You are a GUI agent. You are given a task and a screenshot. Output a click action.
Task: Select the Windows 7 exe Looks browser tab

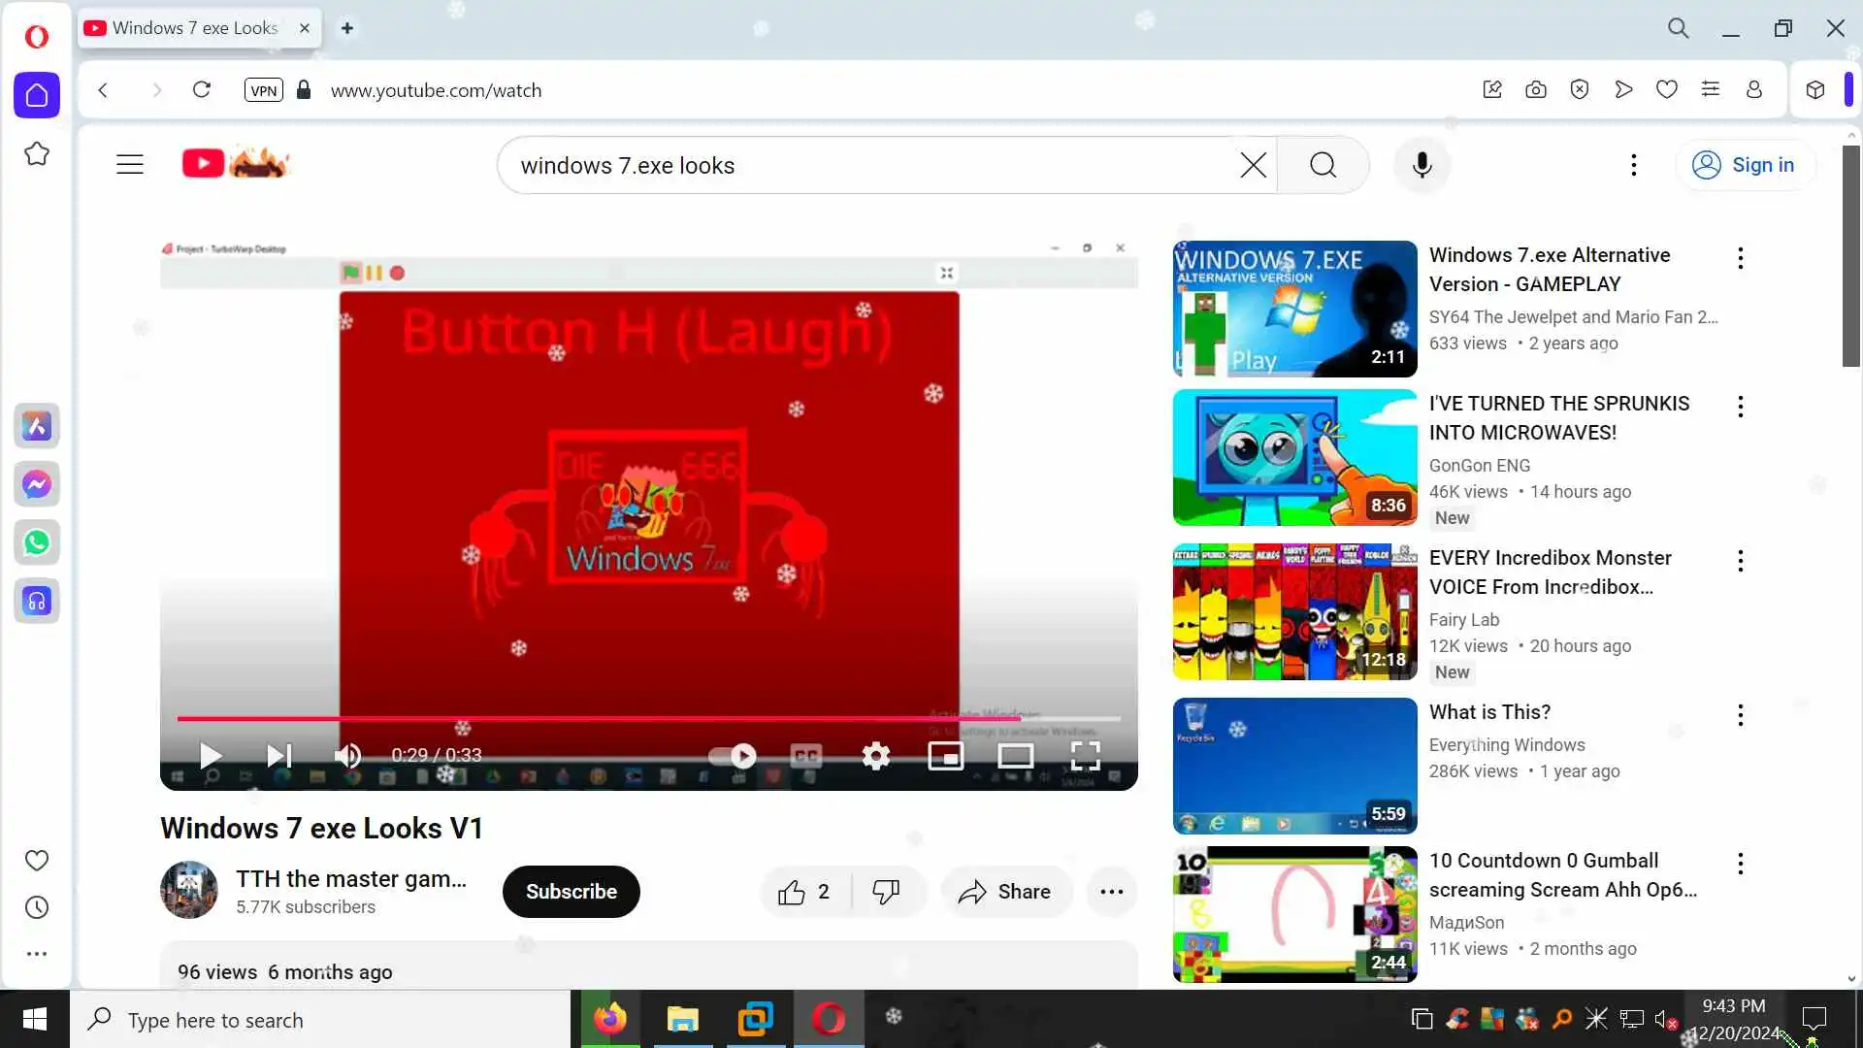[x=194, y=28]
